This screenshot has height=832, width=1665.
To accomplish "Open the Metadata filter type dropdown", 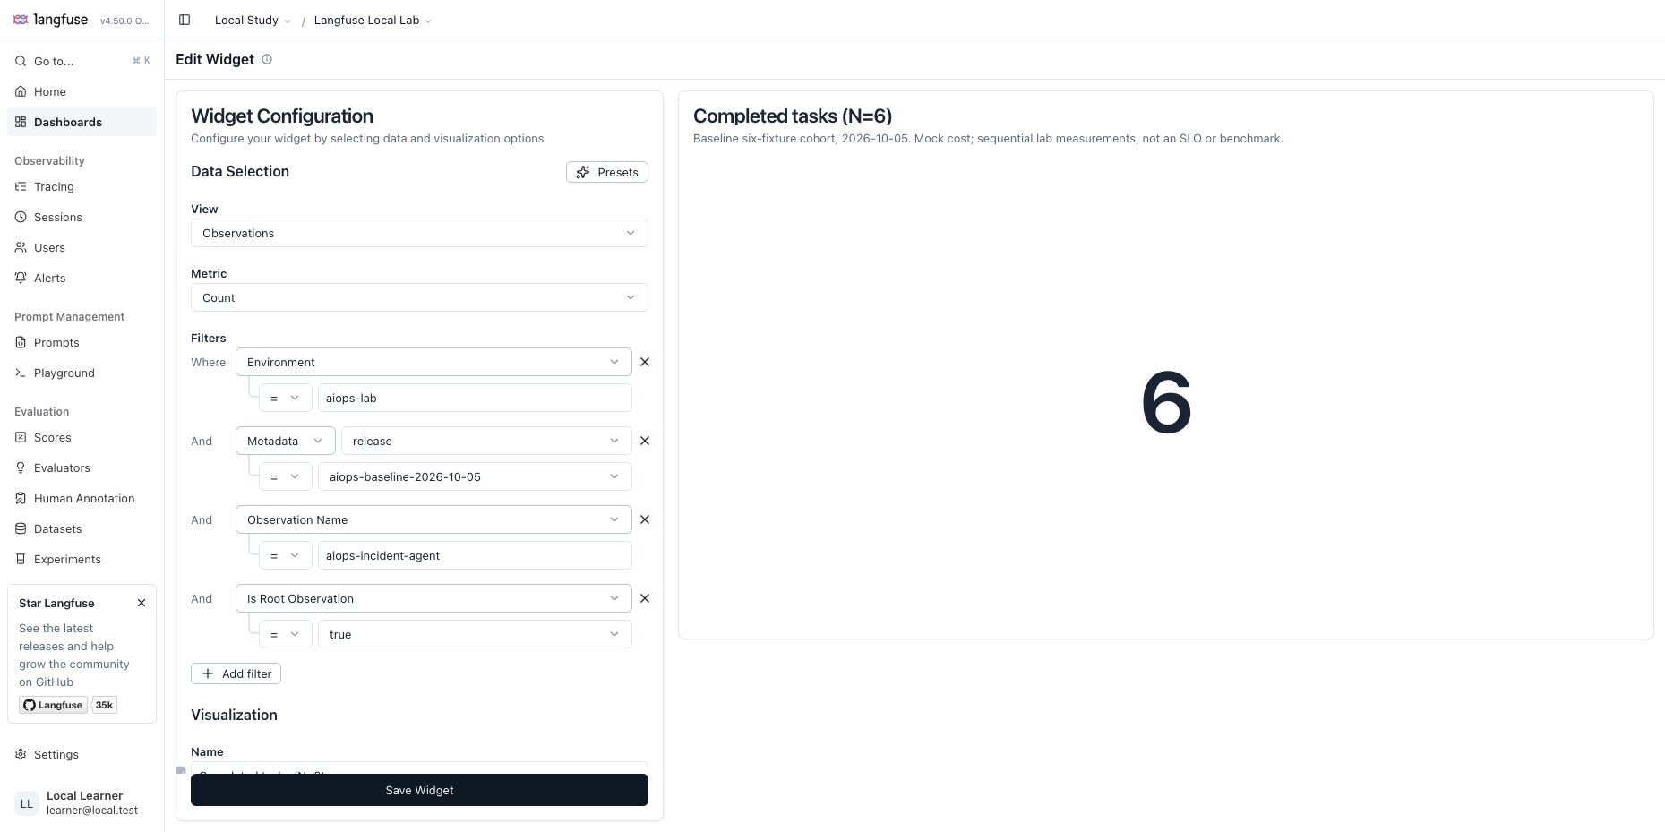I will (286, 441).
